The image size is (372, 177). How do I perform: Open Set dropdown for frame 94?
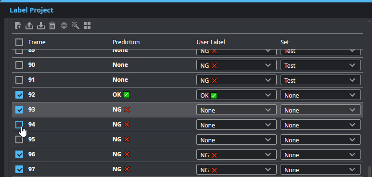[321, 125]
